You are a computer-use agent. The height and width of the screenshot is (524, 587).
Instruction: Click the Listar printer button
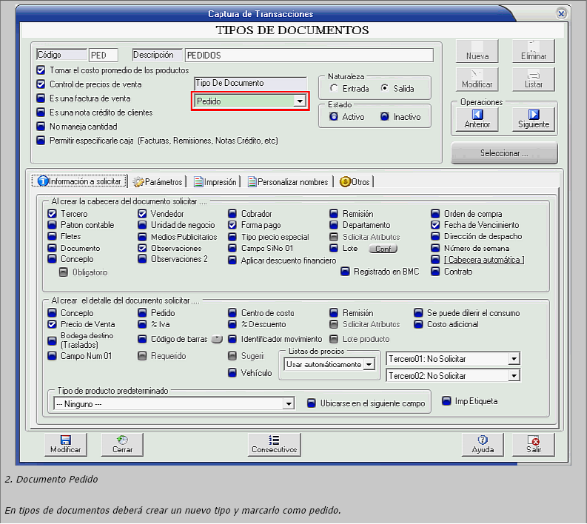533,75
